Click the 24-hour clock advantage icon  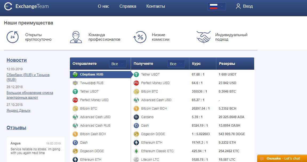pos(13,37)
